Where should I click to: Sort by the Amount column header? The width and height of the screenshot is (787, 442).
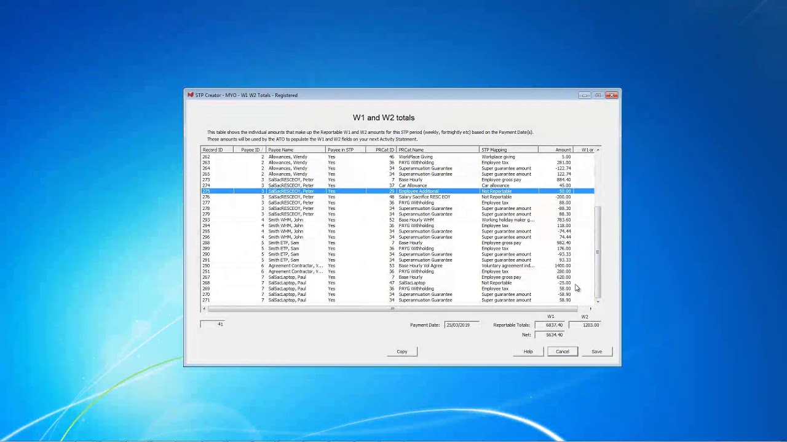[555, 150]
